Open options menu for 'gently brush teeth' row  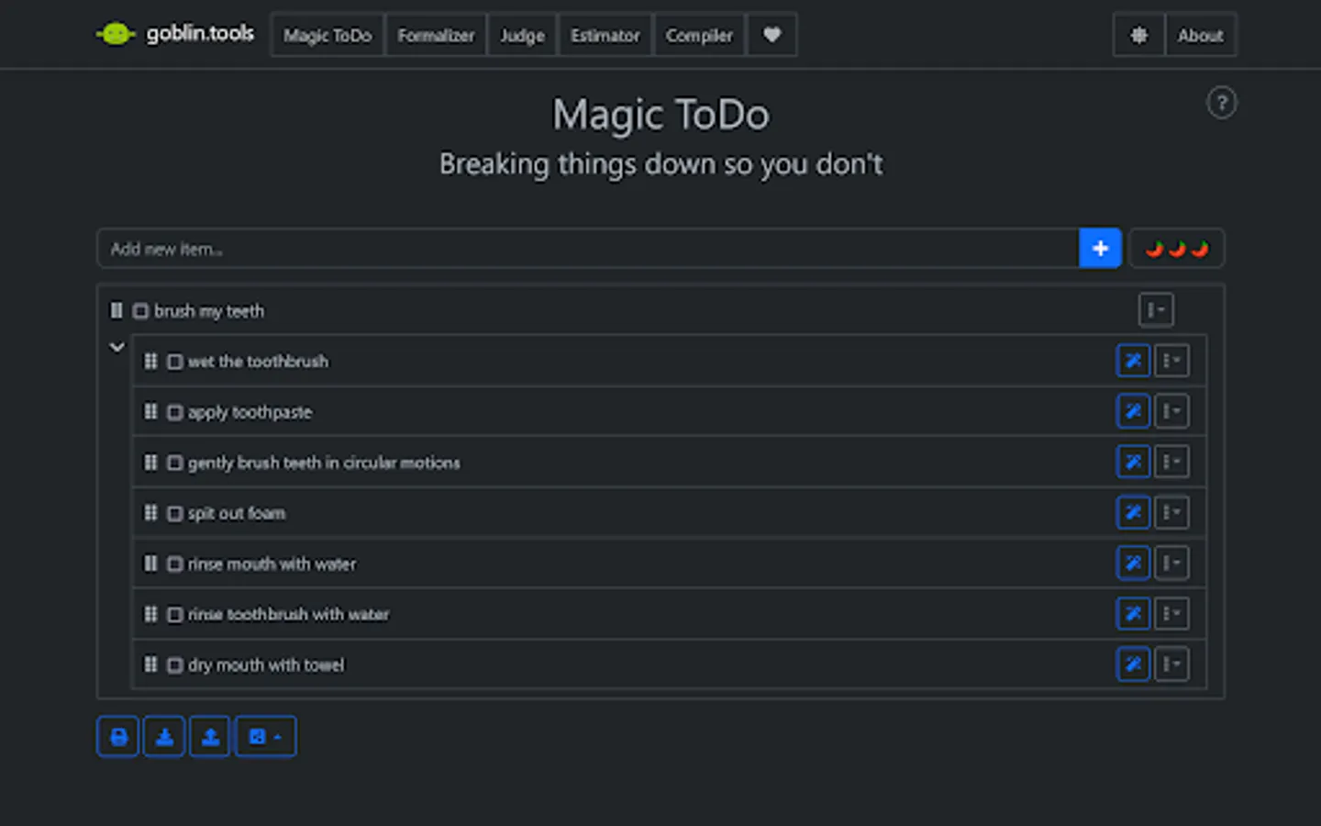[1171, 462]
